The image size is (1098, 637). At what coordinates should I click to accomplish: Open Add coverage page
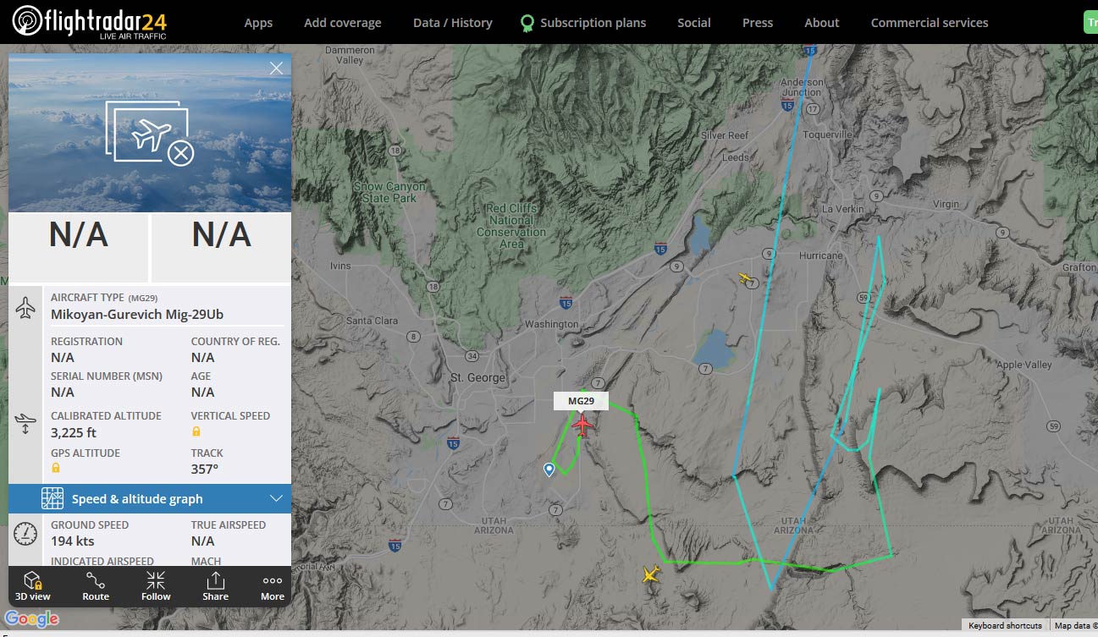coord(343,23)
